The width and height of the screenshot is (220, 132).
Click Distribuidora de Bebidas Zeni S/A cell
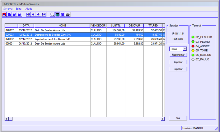(62, 35)
